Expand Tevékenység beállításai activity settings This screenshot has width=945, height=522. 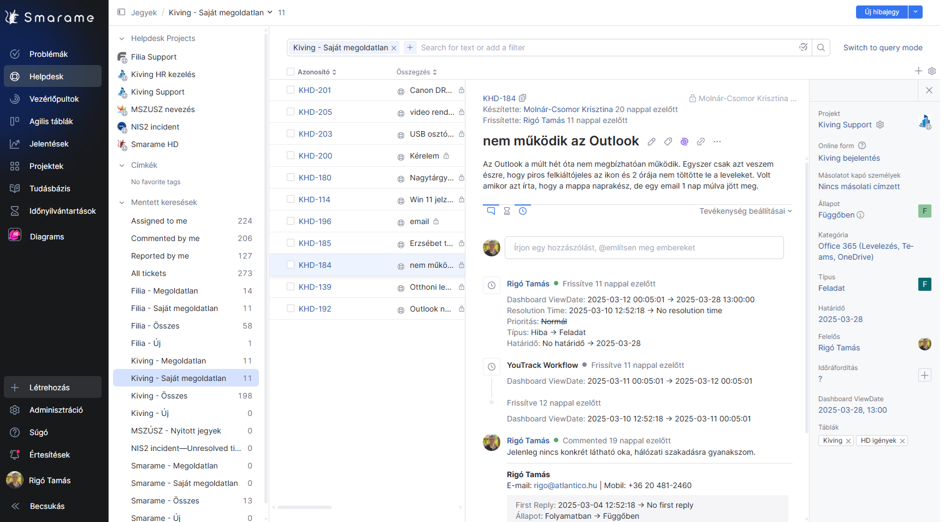(x=745, y=211)
